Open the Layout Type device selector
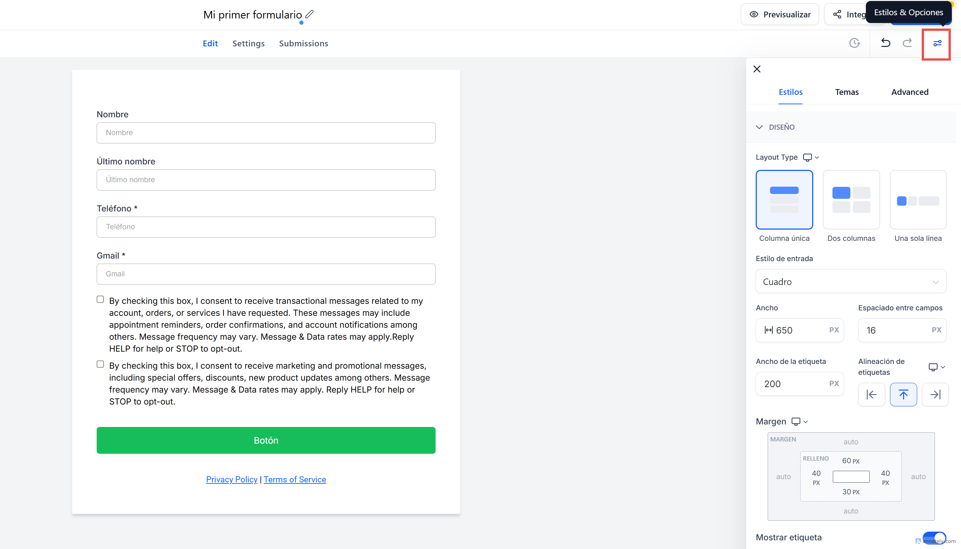961x549 pixels. [811, 157]
